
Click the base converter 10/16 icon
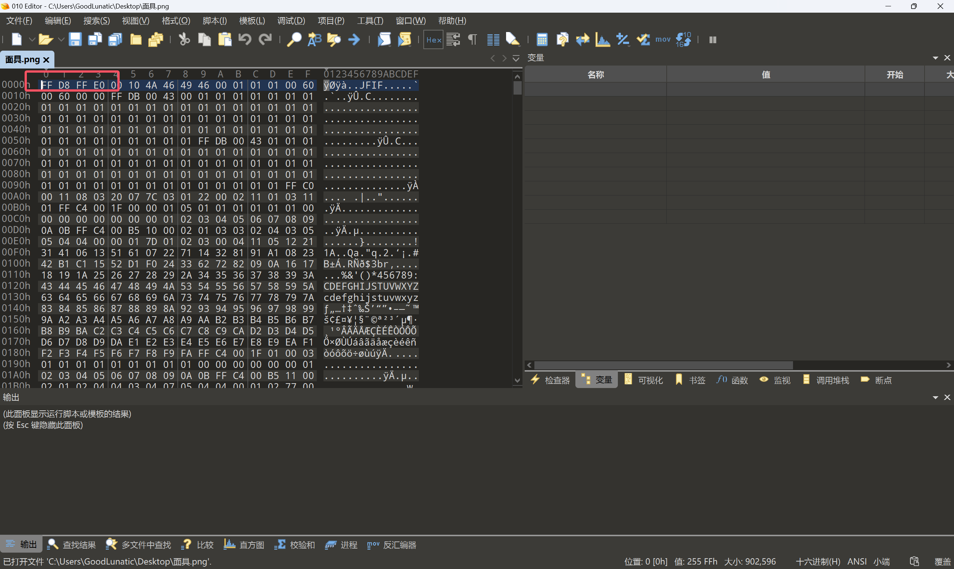tap(683, 39)
